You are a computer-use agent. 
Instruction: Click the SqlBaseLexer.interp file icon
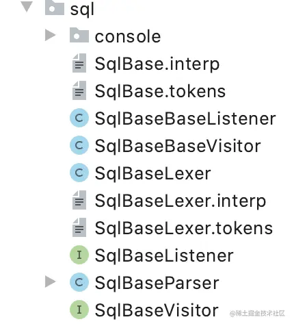click(79, 200)
